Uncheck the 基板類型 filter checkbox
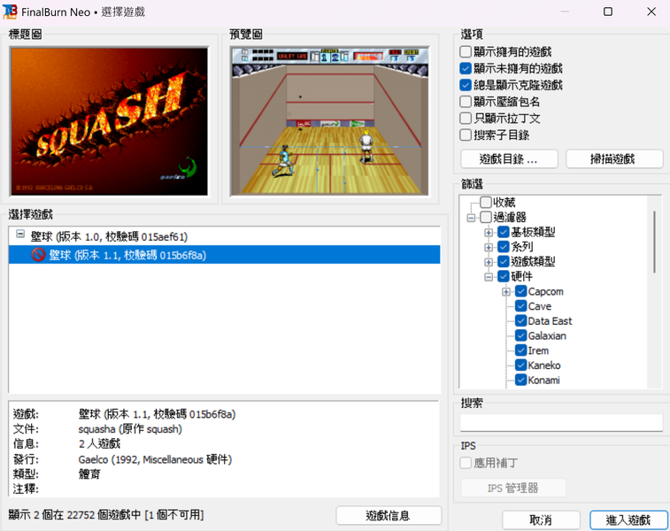The image size is (670, 531). [x=504, y=232]
